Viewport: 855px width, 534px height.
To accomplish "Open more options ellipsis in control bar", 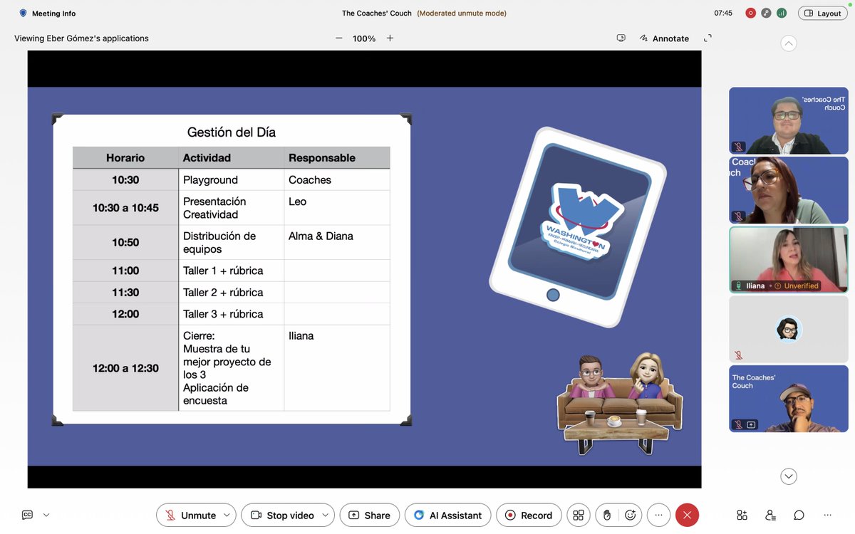I will [x=658, y=515].
